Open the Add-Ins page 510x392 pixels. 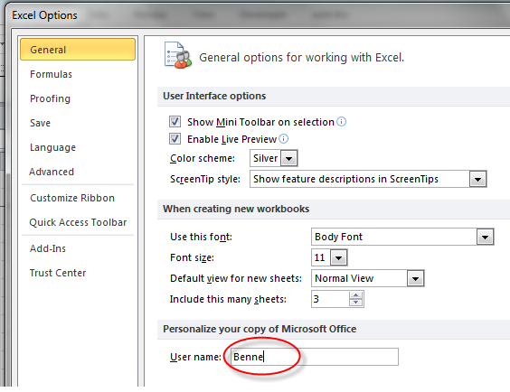tap(48, 248)
